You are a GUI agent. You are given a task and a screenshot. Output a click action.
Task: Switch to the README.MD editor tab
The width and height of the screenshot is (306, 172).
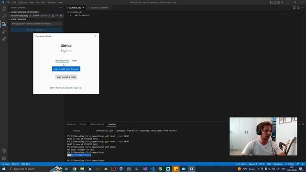click(x=75, y=8)
